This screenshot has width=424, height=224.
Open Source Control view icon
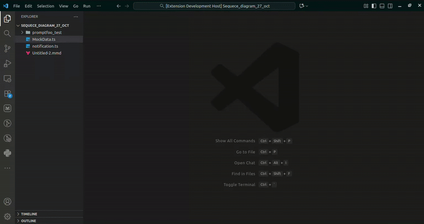7,48
